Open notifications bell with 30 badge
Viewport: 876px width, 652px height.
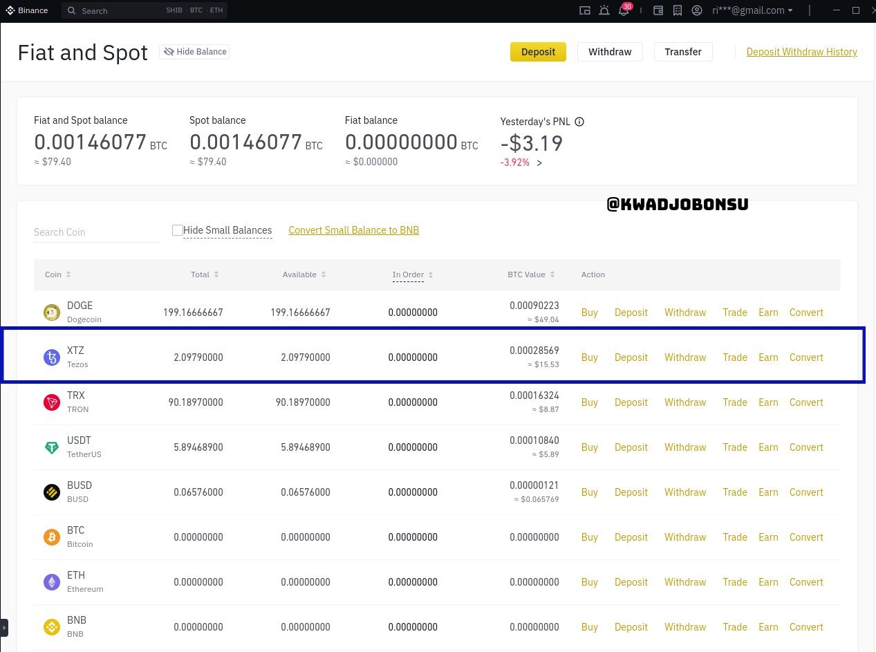[624, 10]
